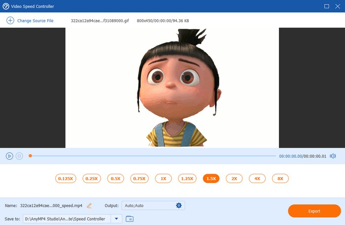Click the output name 322ca12a94cae...000_speed.mp4
Screen dimensions: 345x225
click(x=51, y=206)
